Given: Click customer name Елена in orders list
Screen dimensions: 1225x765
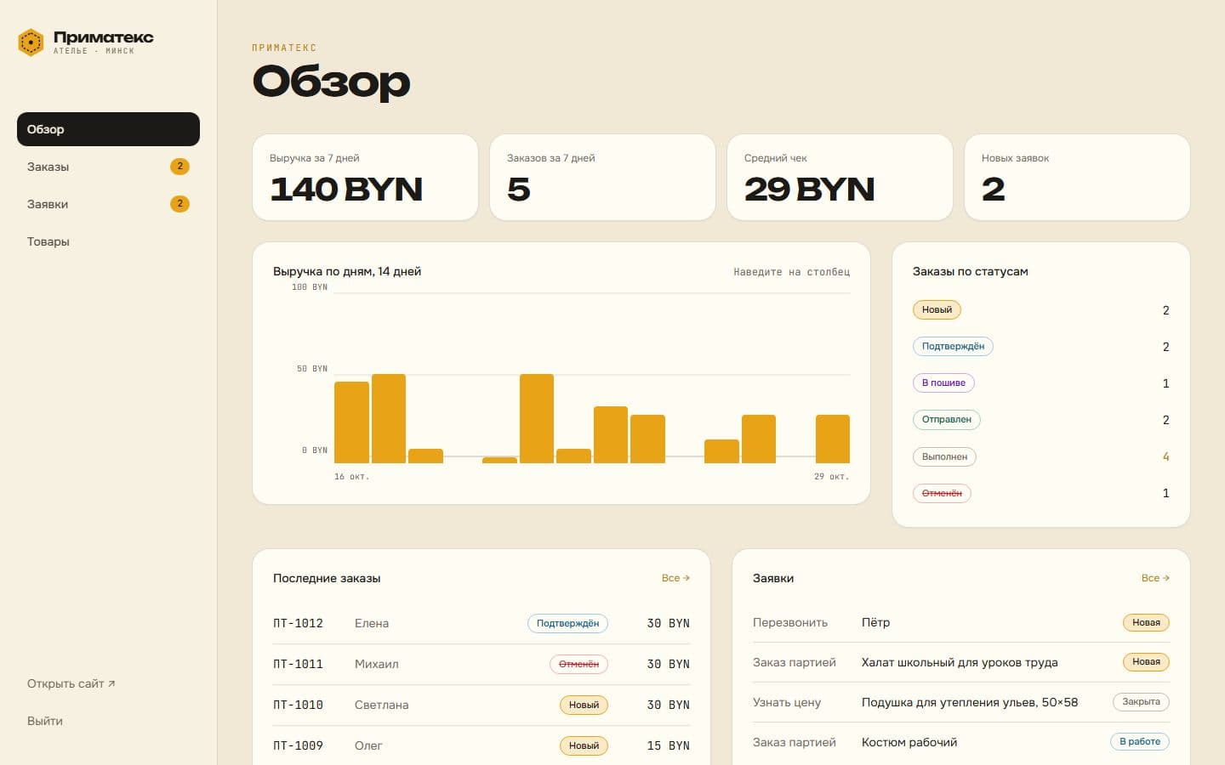Looking at the screenshot, I should 372,623.
